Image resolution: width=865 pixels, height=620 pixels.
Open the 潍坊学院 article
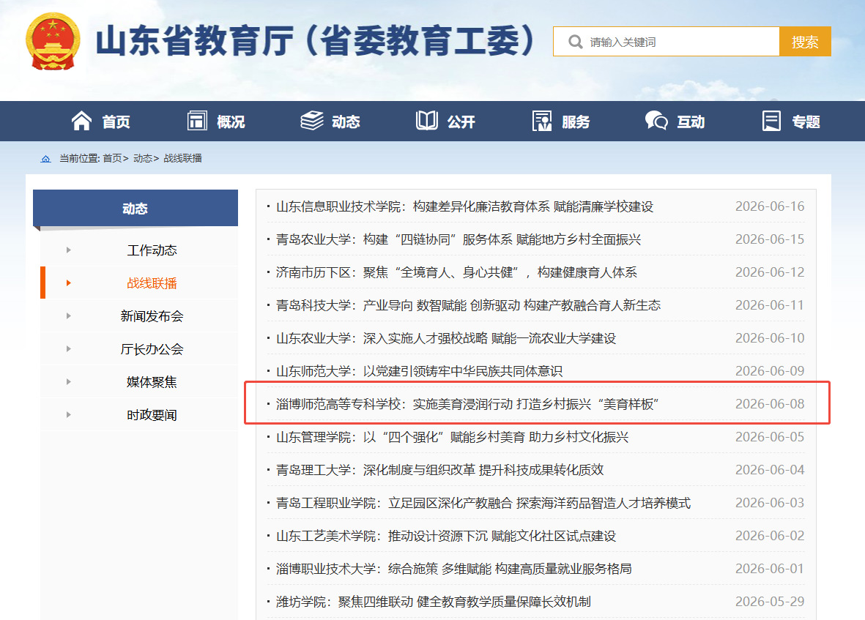click(434, 601)
